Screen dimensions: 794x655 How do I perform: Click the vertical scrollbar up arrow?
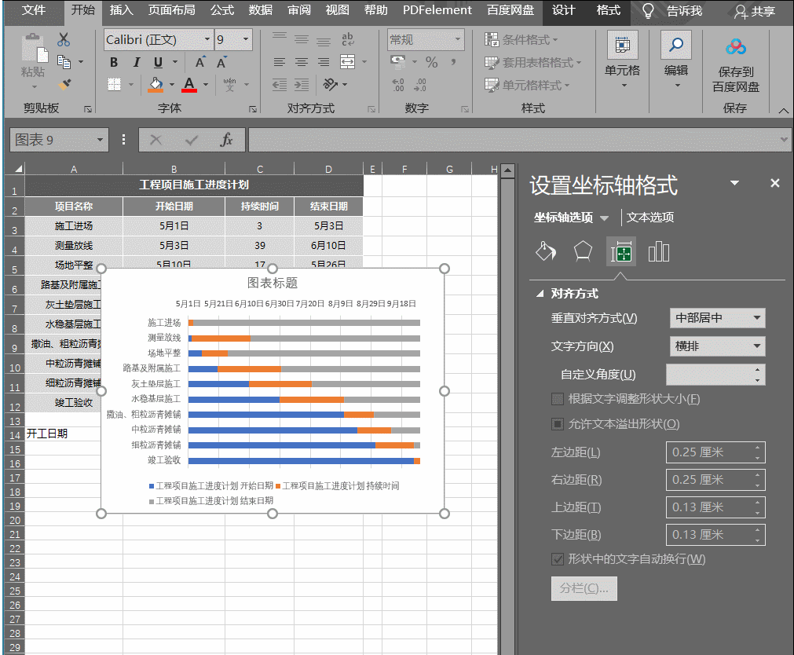[508, 171]
